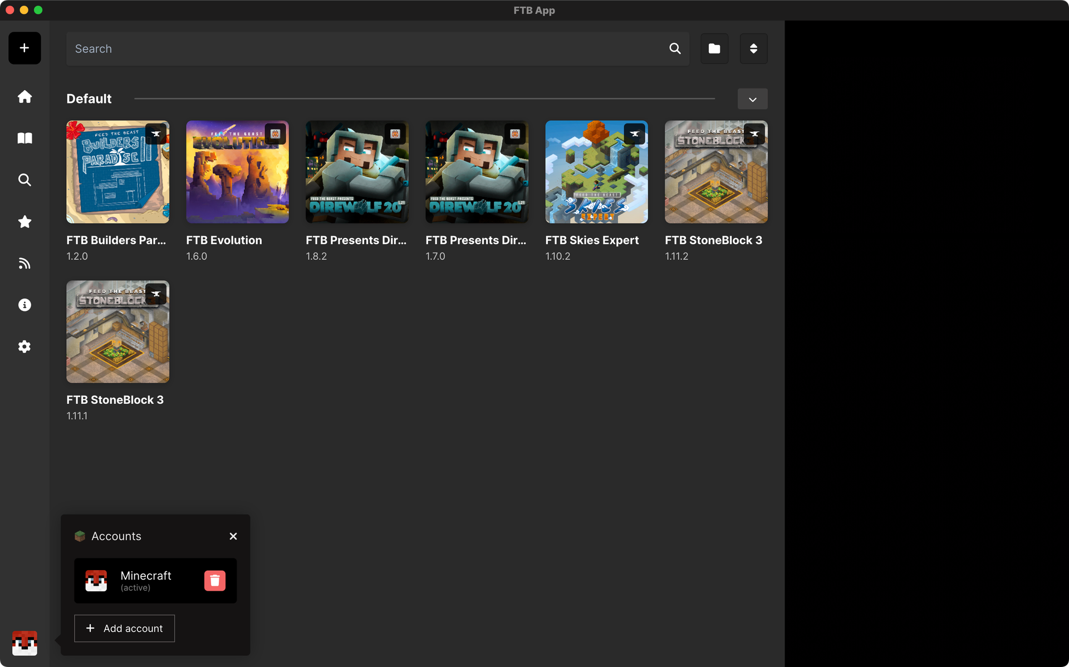Open the favorites sidebar icon
The image size is (1069, 667).
coord(24,221)
